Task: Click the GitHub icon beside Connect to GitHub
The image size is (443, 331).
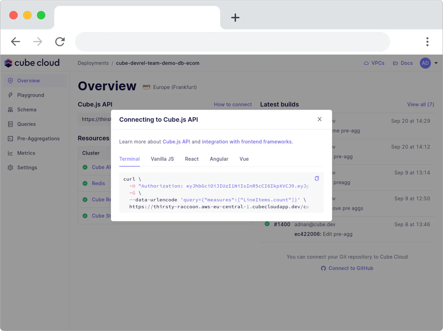Action: 323,268
